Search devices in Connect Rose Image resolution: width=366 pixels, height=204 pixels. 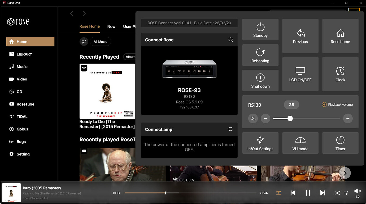click(x=231, y=40)
